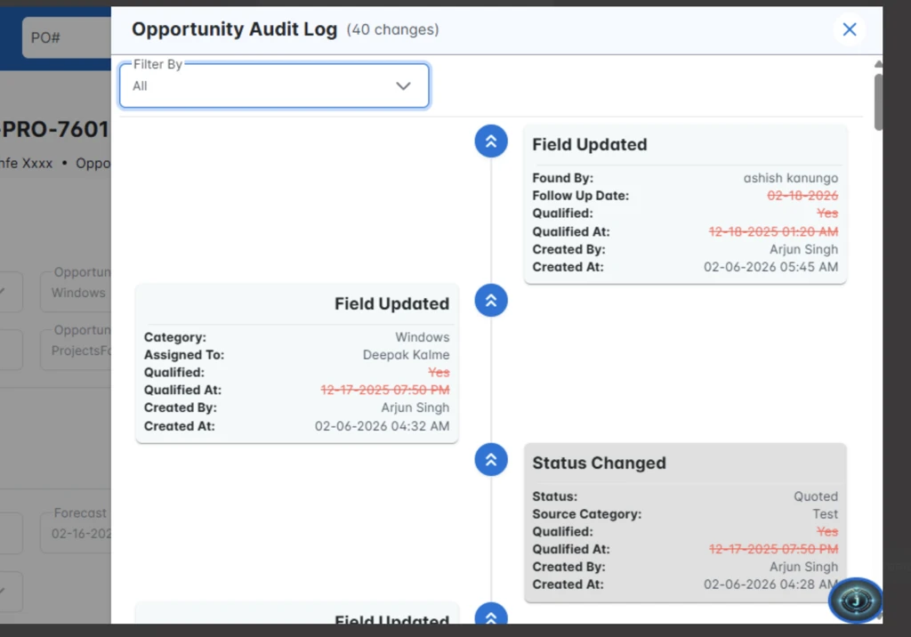Close the Opportunity Audit Log dialog
Image resolution: width=911 pixels, height=637 pixels.
(849, 29)
